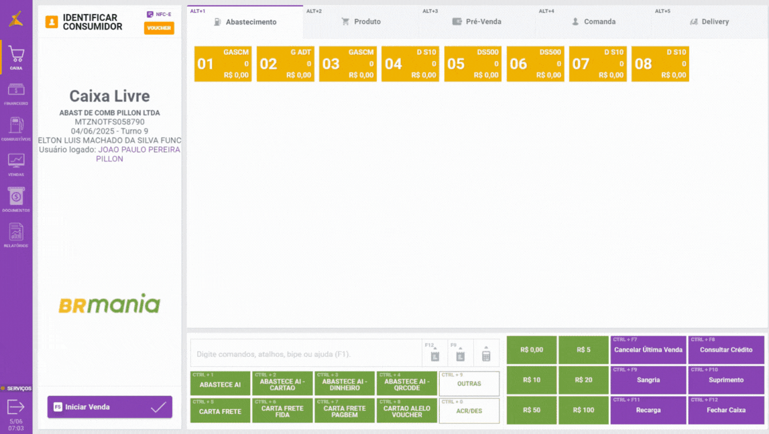Click the CARTA FRETE FIDA button

pos(282,411)
